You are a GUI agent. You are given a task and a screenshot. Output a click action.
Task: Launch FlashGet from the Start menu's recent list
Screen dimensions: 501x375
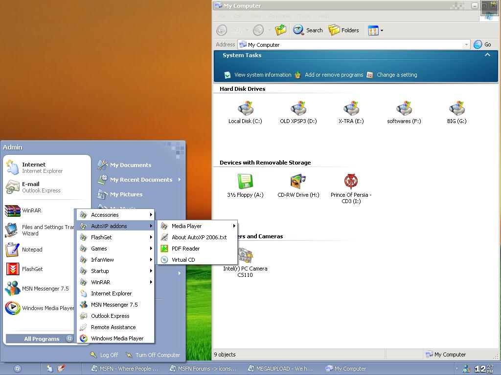[x=40, y=269]
